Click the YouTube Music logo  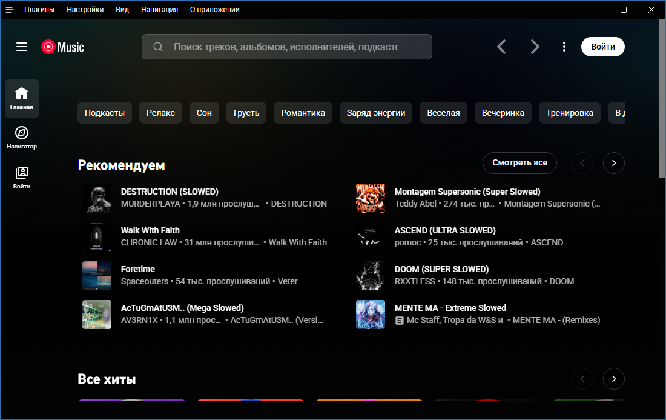62,47
